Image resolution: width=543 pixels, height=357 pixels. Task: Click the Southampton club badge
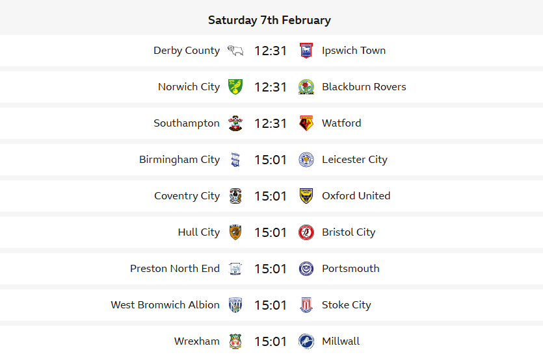click(235, 123)
